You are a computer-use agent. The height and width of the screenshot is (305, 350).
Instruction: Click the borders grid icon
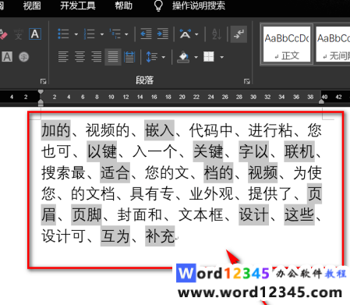(209, 57)
